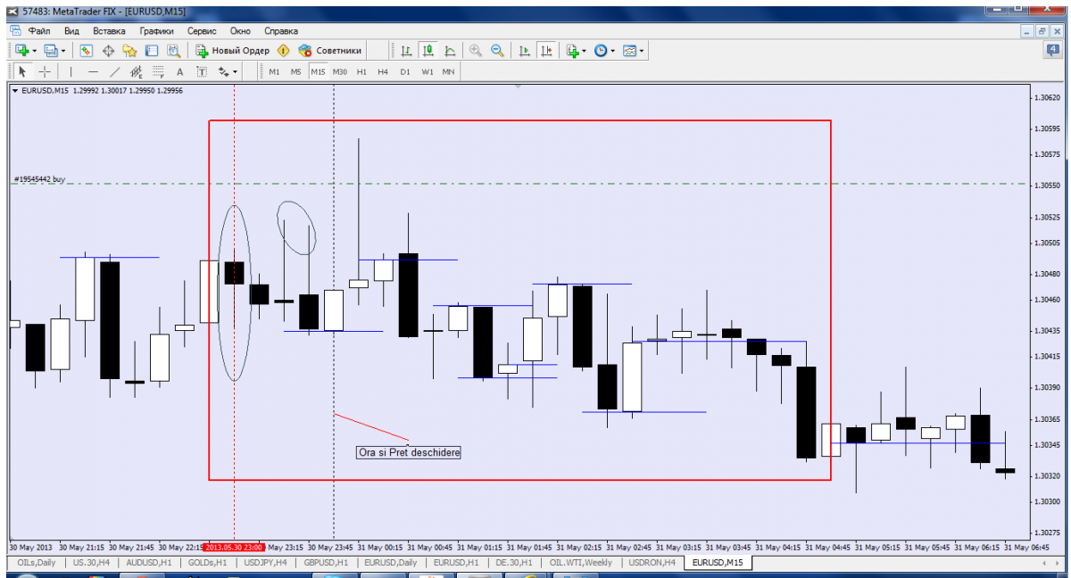
Task: Click the Советники button
Action: coord(330,51)
